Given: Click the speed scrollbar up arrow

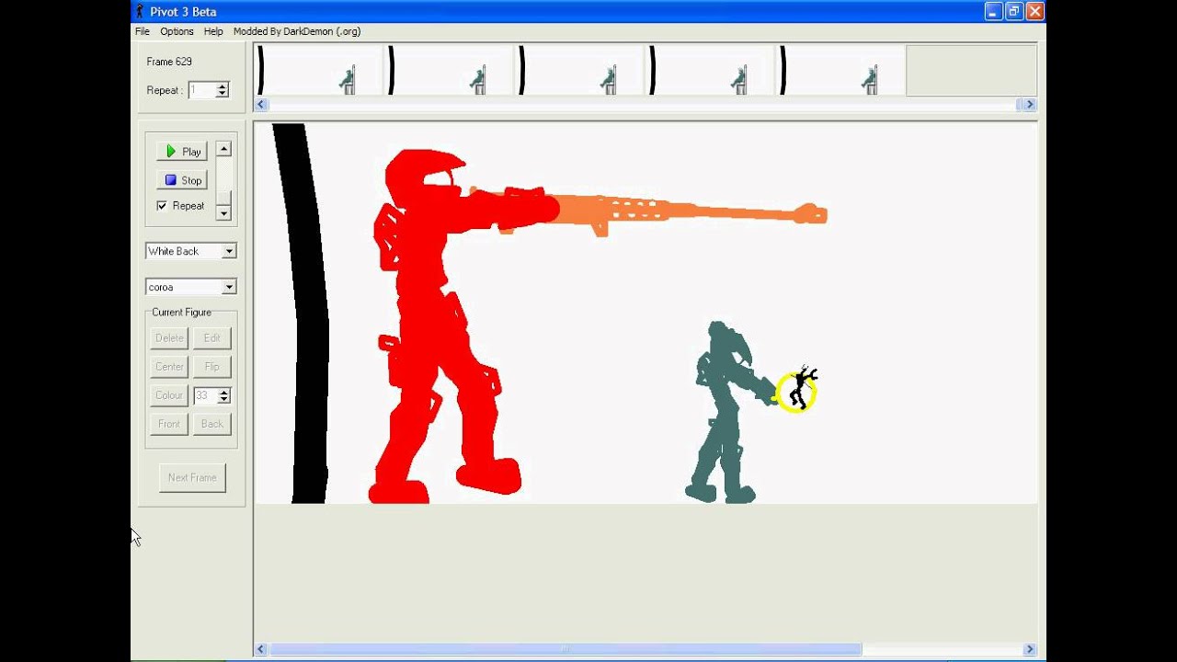Looking at the screenshot, I should (223, 149).
